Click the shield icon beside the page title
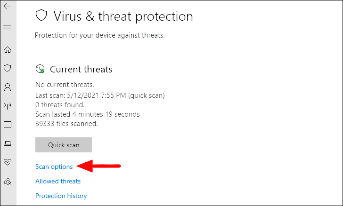This screenshot has height=206, width=343. (41, 16)
